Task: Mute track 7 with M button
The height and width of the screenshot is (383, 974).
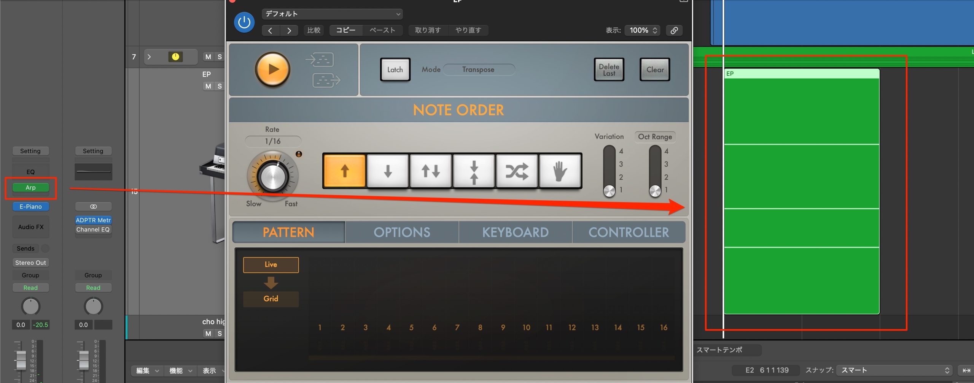Action: point(208,57)
